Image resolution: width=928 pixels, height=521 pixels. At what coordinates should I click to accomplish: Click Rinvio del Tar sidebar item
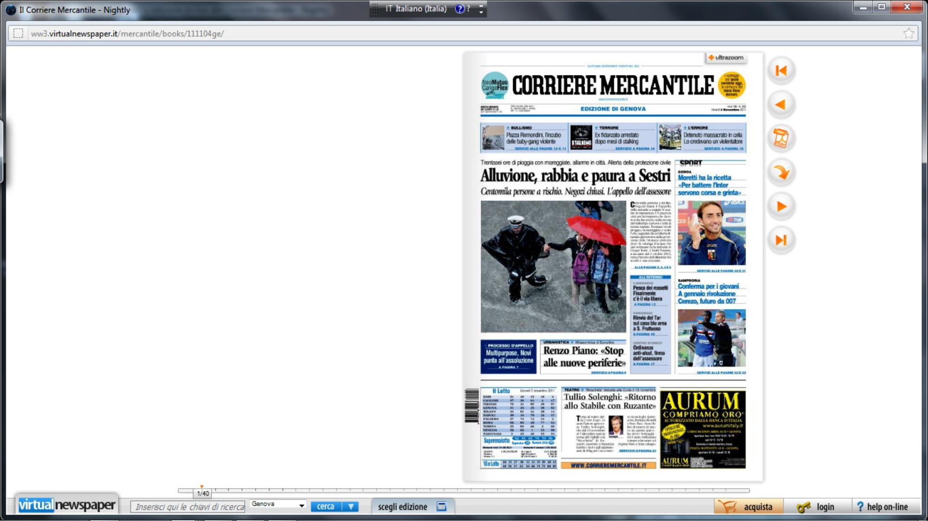coord(650,324)
